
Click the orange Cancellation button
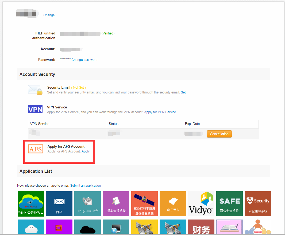[x=219, y=134]
